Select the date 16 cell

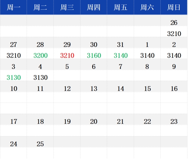coord(174,89)
